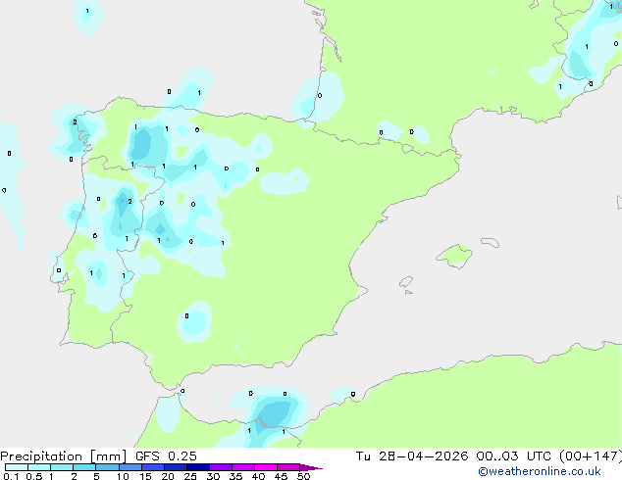This screenshot has width=622, height=480.
Task: Click the over-50 arrow tip of the legend
Action: pyautogui.click(x=311, y=467)
